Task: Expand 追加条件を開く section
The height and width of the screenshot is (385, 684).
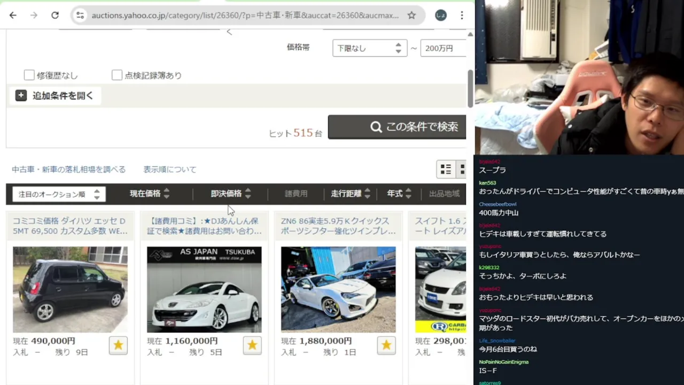Action: [x=55, y=96]
